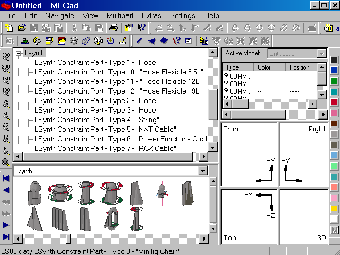Open the more colors M button

coord(334,230)
